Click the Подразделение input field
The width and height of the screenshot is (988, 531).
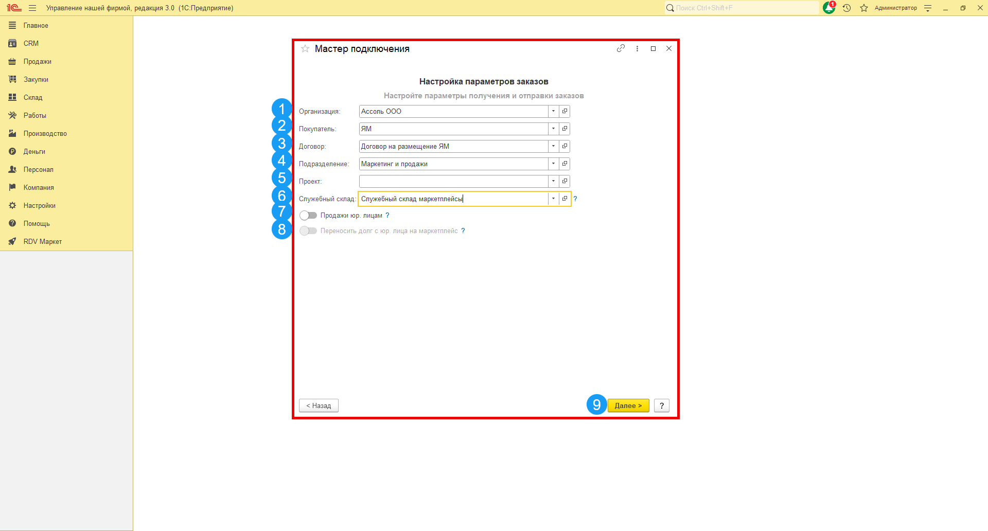(x=454, y=164)
